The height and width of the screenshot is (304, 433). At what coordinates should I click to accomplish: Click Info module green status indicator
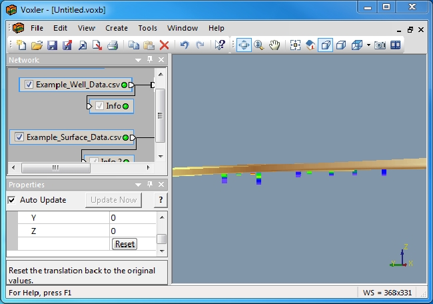click(x=126, y=106)
